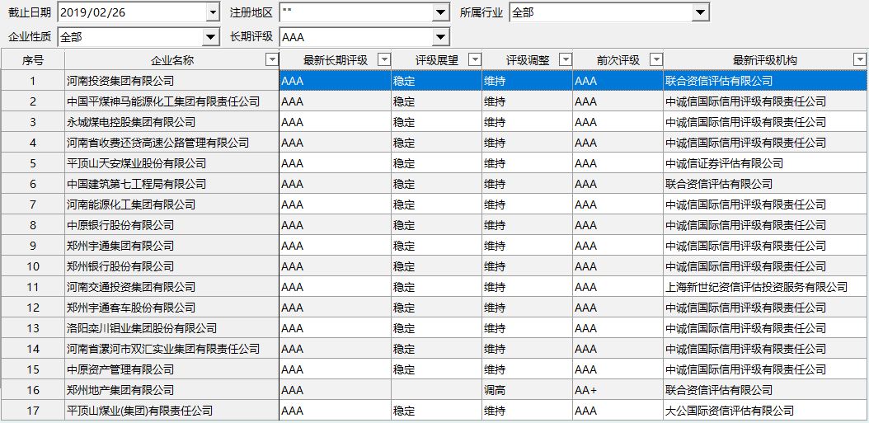Select row 郑州银行股份有限公司
The height and width of the screenshot is (423, 869).
[434, 266]
